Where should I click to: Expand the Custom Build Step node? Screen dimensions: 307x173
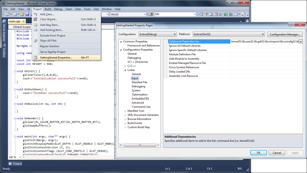[x=125, y=128]
